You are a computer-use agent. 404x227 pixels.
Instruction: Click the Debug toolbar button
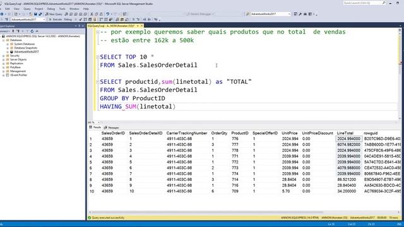click(68, 20)
